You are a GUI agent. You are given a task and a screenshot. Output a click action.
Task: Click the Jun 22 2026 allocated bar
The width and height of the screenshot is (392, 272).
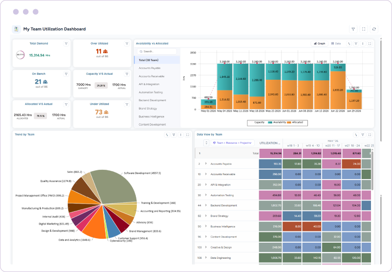[x=338, y=90]
